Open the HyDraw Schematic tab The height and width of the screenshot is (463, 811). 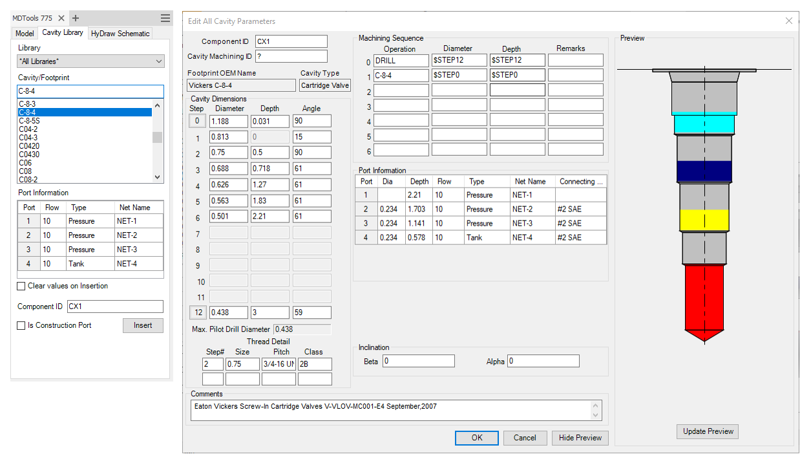tap(120, 34)
